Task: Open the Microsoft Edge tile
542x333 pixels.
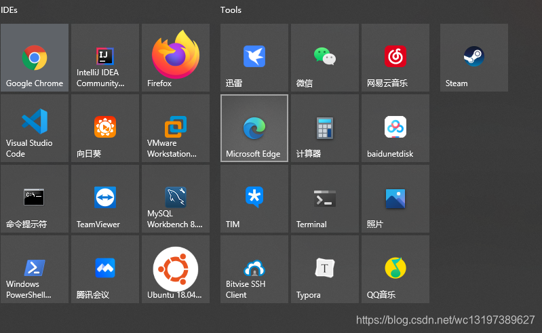Action: coord(254,128)
